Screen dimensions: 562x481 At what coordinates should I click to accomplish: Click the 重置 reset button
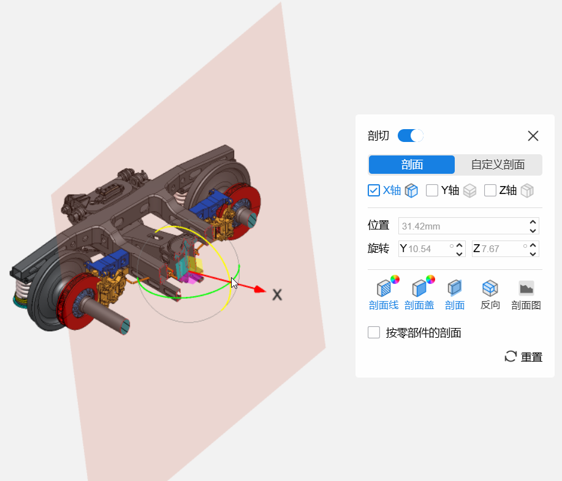523,357
